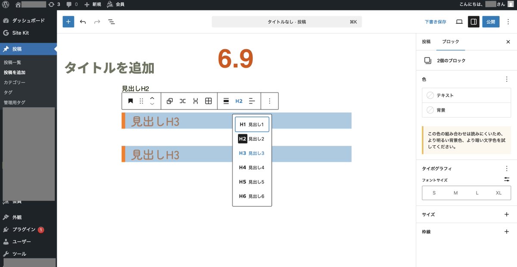The height and width of the screenshot is (267, 517).
Task: Open ダッシュボード in admin menu
Action: [x=28, y=20]
